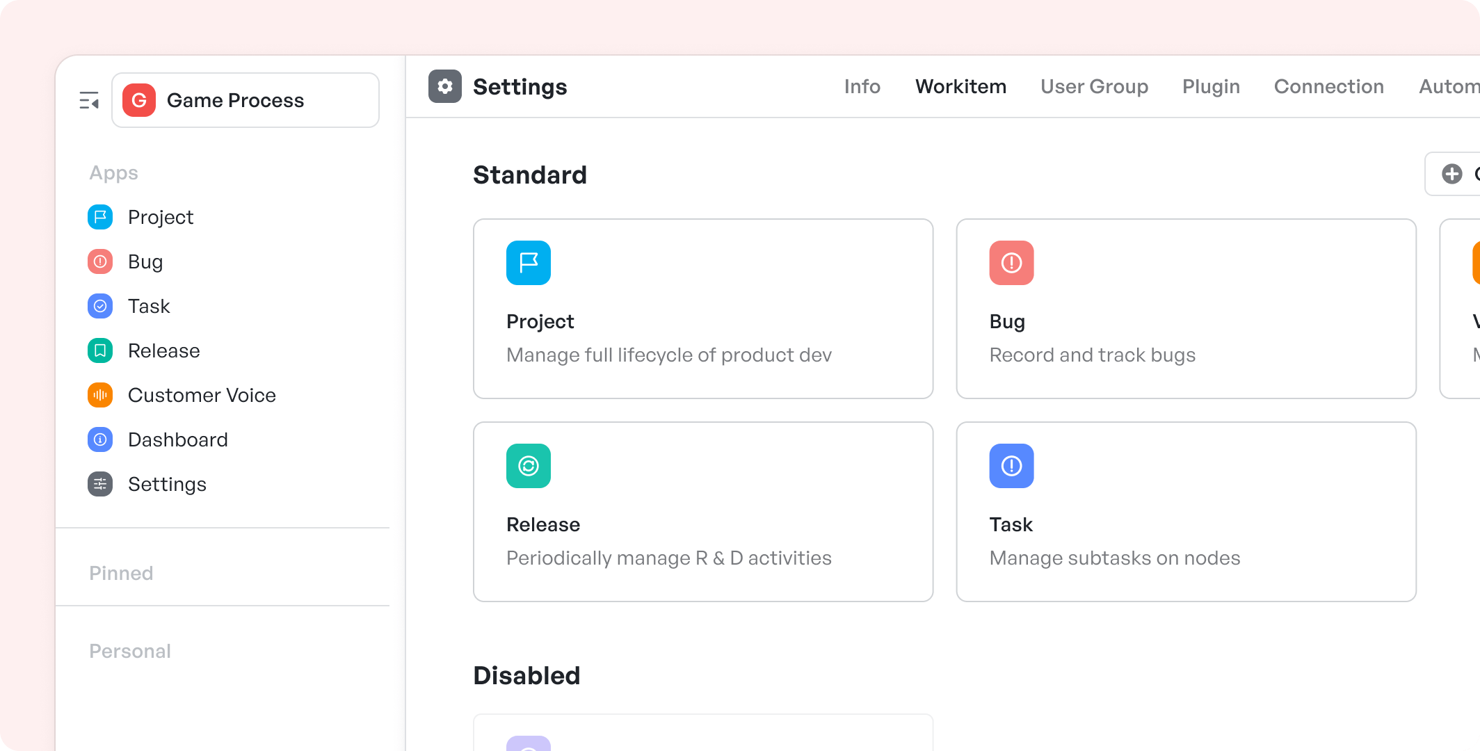
Task: Collapse the sidebar with the menu icon
Action: pos(89,101)
